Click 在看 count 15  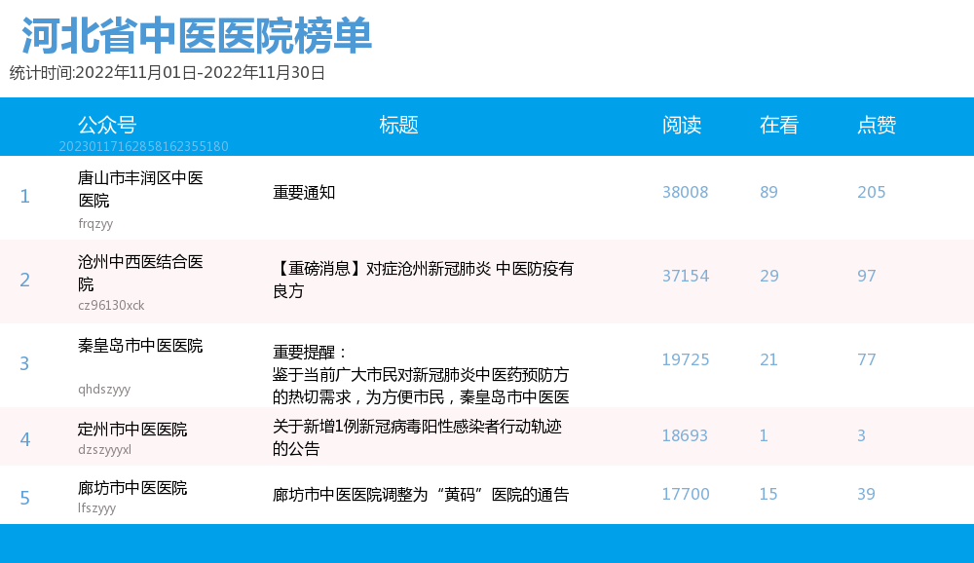[768, 494]
